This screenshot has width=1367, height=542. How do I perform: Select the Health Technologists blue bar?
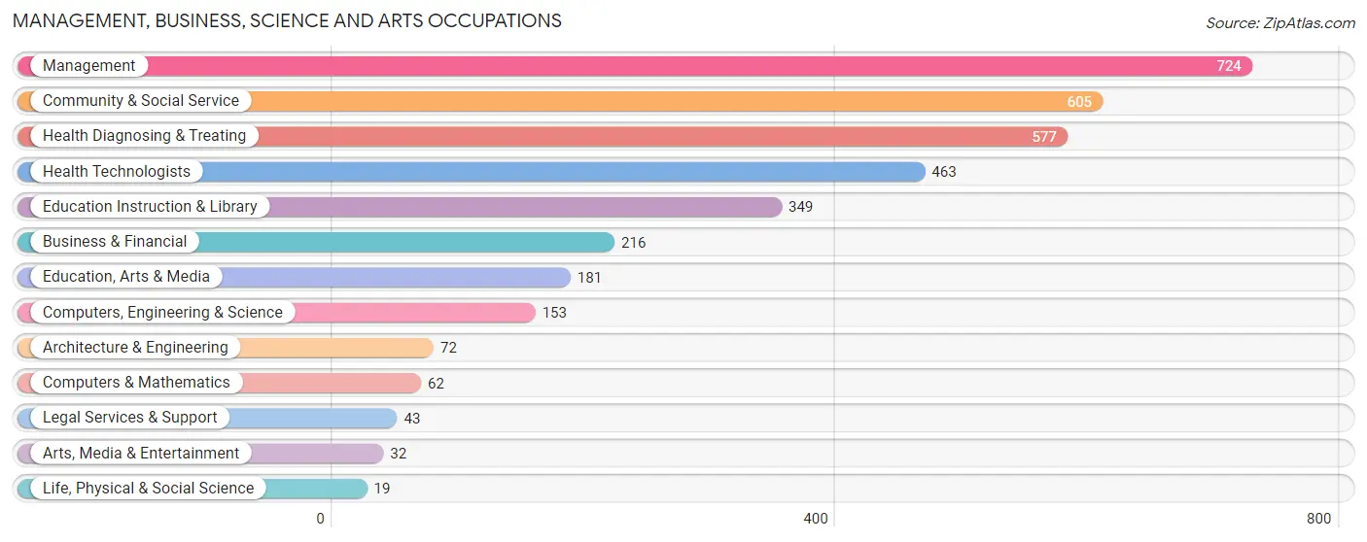point(471,172)
